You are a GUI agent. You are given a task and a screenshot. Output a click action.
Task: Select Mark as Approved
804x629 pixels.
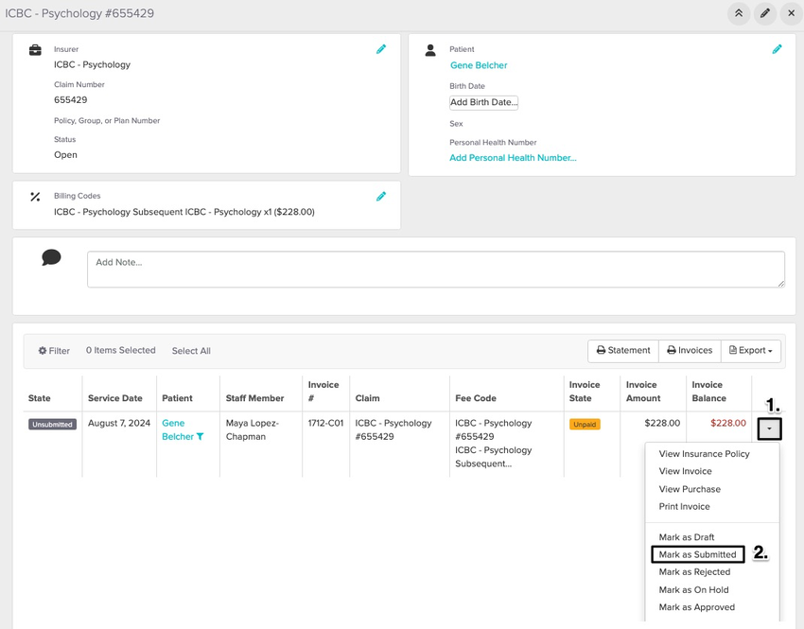point(696,607)
